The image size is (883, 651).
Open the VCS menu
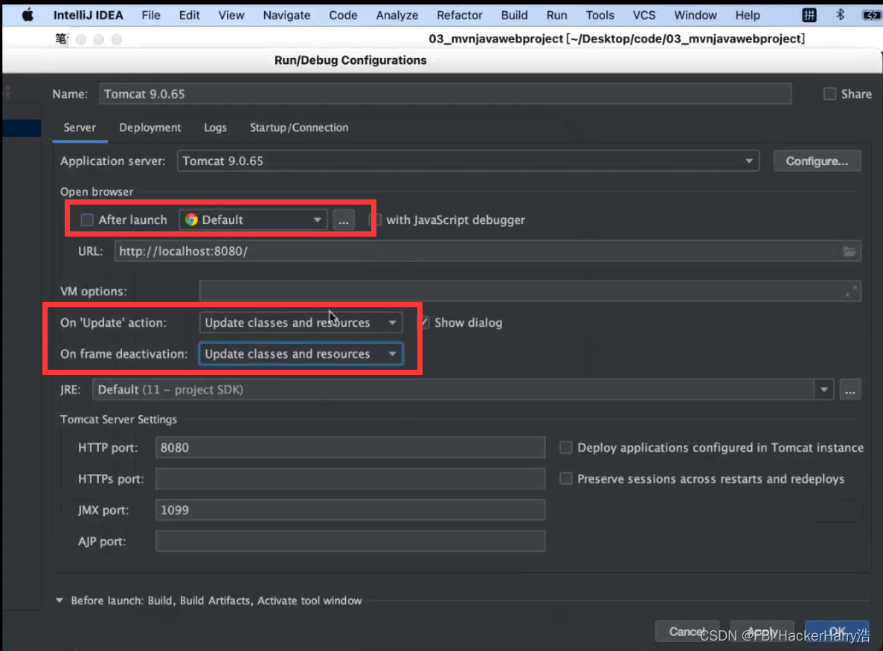[x=644, y=15]
